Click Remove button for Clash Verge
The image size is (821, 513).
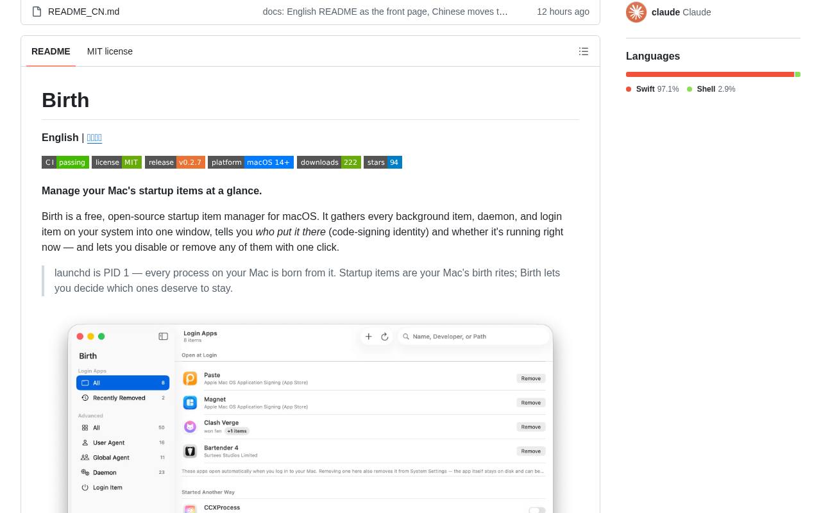[x=531, y=427]
